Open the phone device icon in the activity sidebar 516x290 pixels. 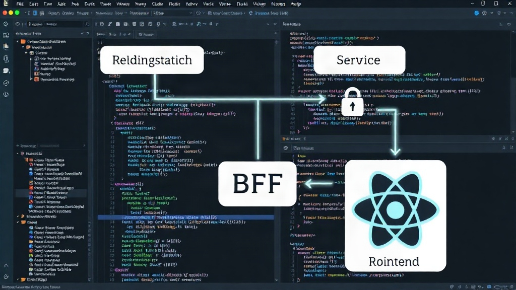(6, 59)
